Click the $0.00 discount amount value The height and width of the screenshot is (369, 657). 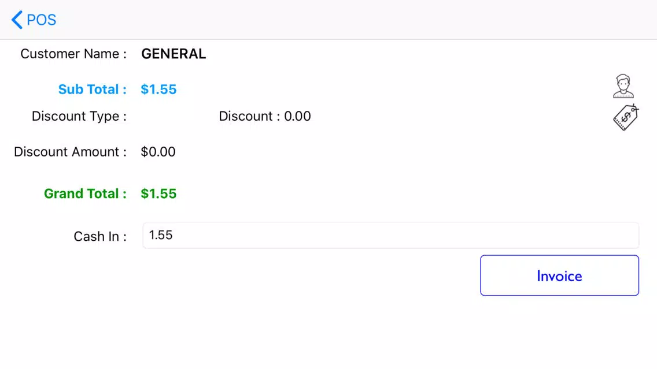click(x=158, y=151)
